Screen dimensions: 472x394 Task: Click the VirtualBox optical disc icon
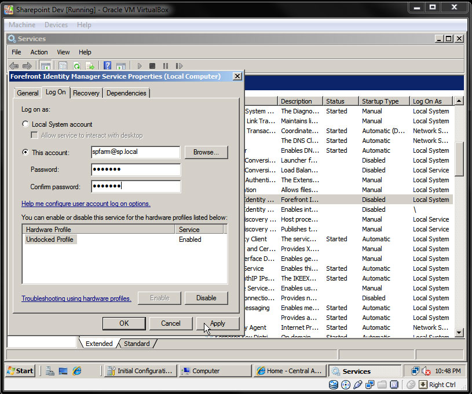click(346, 385)
